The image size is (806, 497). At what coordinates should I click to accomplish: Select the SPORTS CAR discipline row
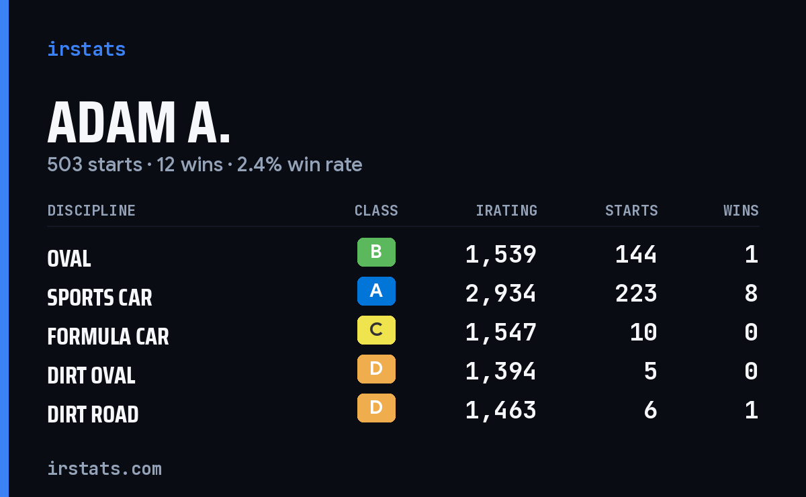coord(403,293)
